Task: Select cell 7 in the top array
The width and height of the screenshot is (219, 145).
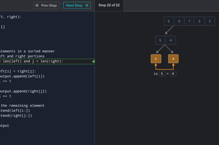Action: coord(189,21)
